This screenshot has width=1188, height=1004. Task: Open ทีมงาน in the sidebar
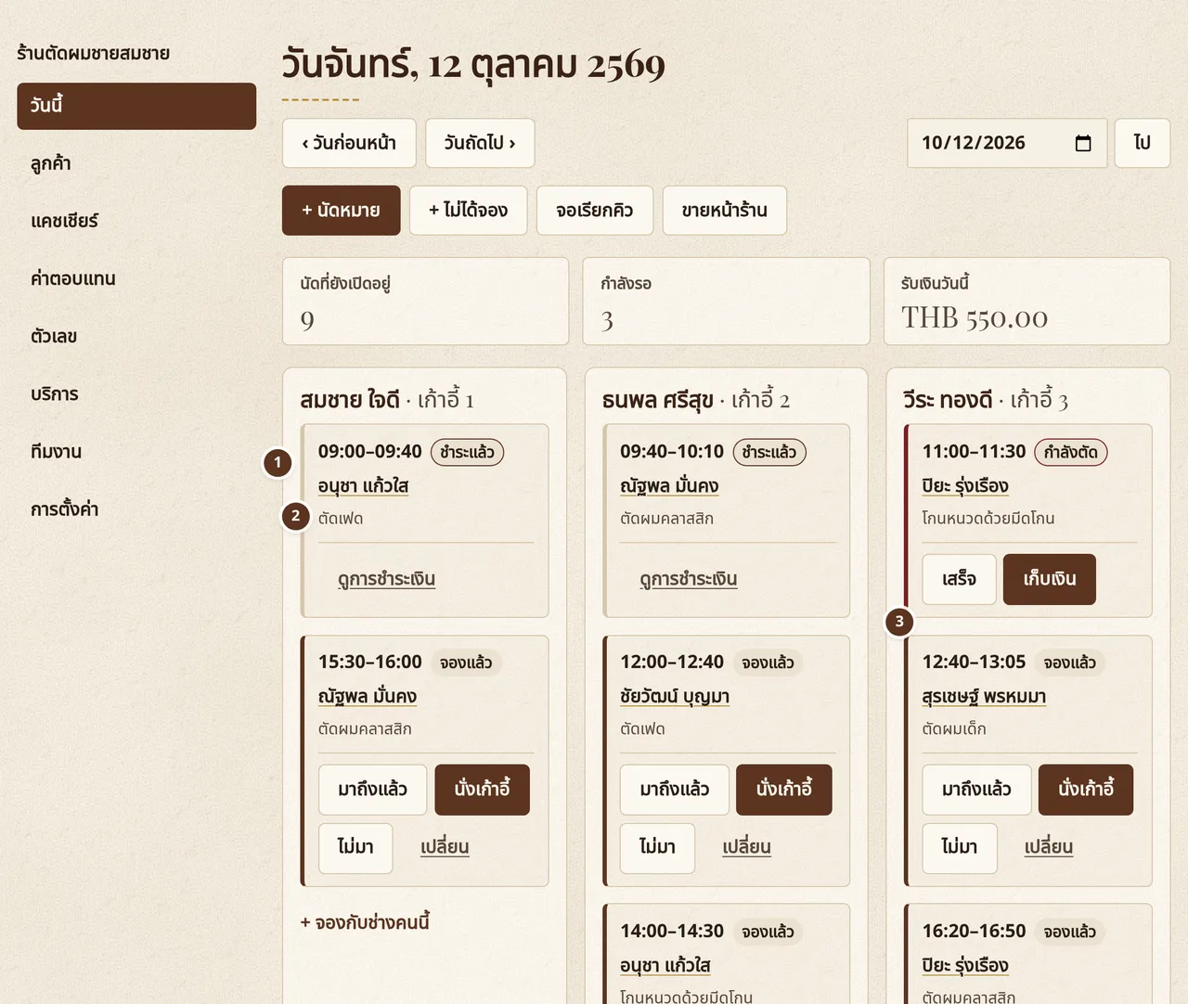pyautogui.click(x=136, y=452)
